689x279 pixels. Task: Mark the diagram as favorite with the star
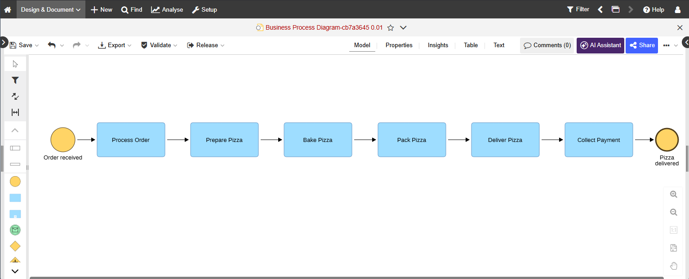click(x=391, y=28)
